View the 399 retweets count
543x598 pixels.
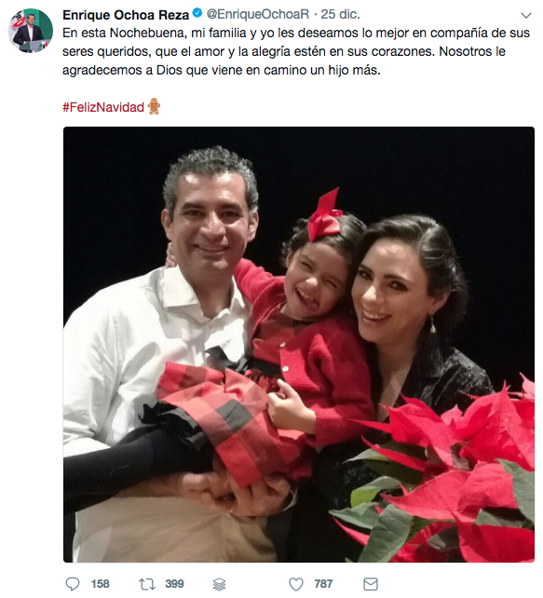[x=174, y=584]
